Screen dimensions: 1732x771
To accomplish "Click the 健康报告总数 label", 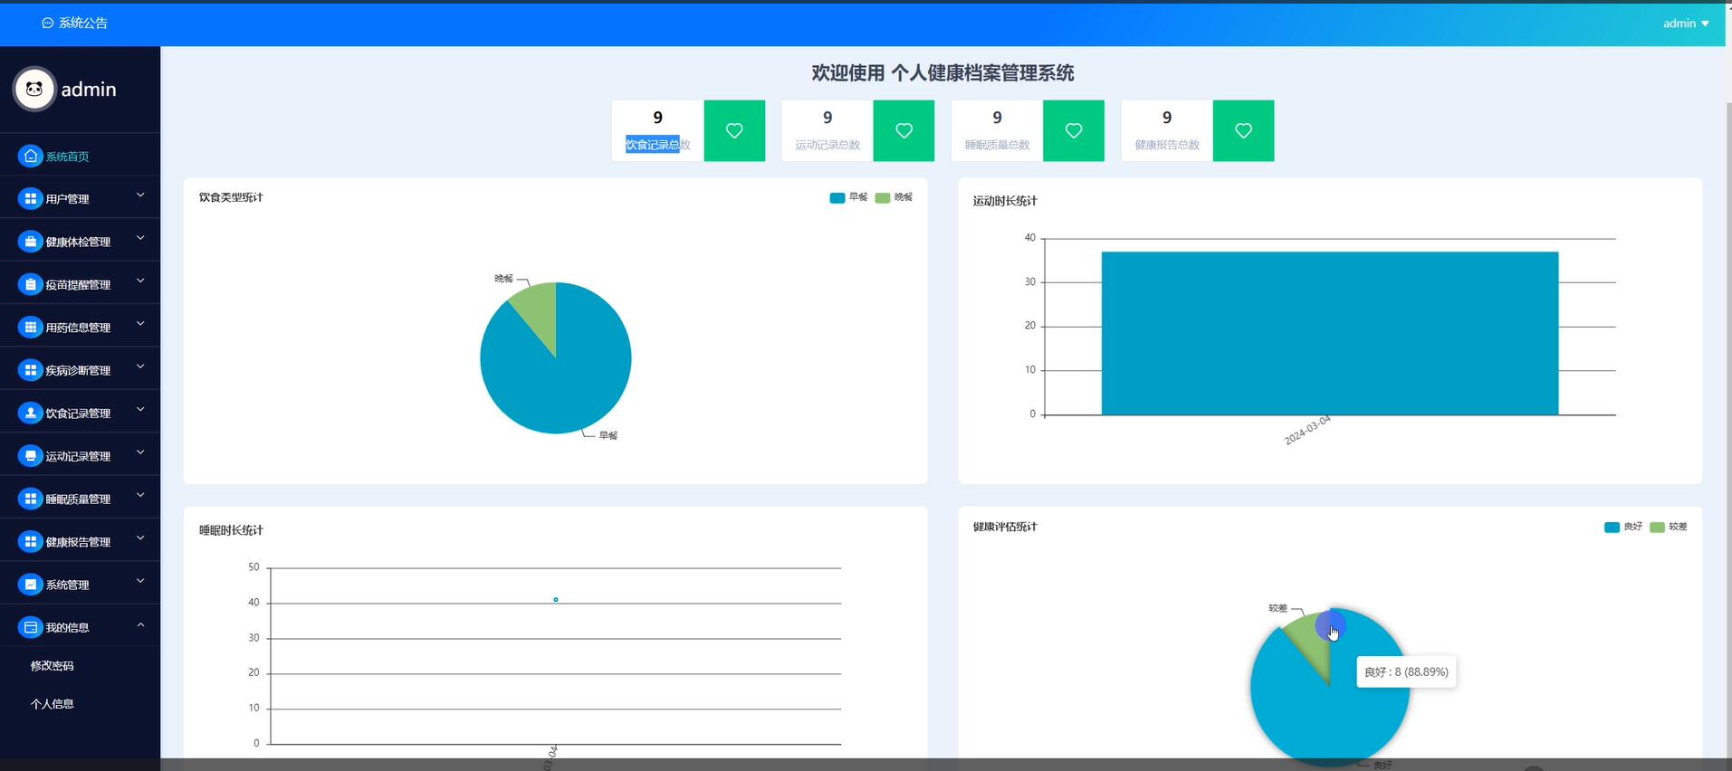I will coord(1167,145).
